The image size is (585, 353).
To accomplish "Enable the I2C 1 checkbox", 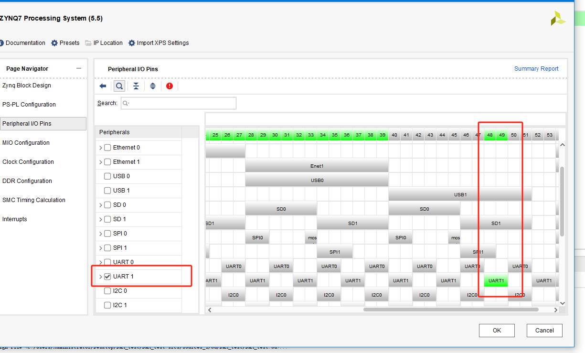I will (107, 305).
